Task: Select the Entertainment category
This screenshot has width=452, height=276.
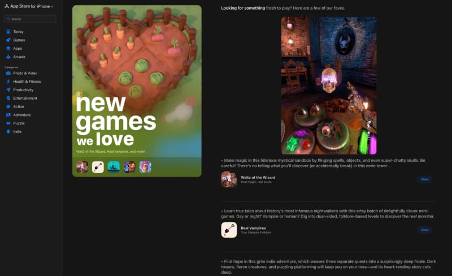Action: 25,99
